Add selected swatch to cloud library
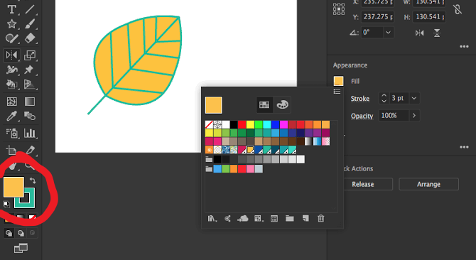476x260 pixels. coord(243,218)
